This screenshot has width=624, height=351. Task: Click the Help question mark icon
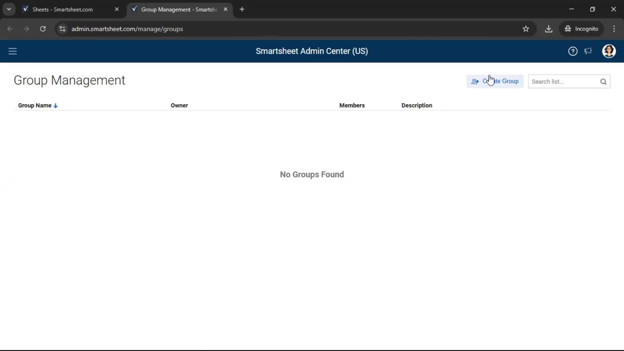tap(573, 51)
